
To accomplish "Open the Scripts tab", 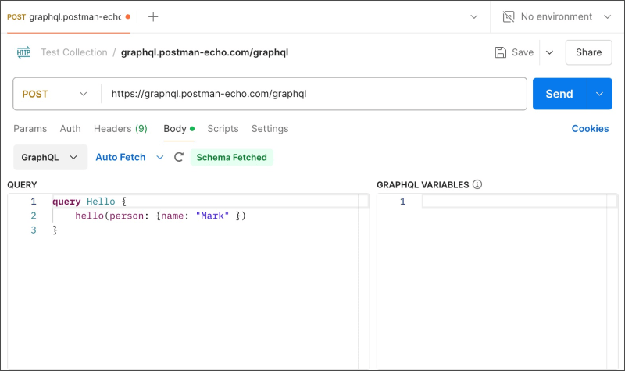I will (x=223, y=129).
